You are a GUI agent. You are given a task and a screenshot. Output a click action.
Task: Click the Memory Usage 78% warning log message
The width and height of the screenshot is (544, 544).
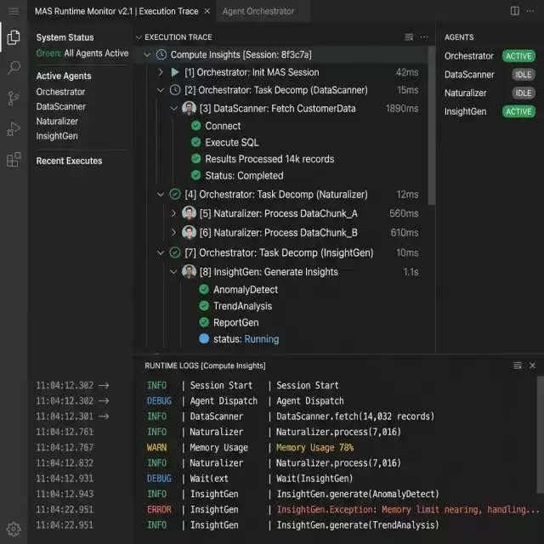[x=315, y=447]
